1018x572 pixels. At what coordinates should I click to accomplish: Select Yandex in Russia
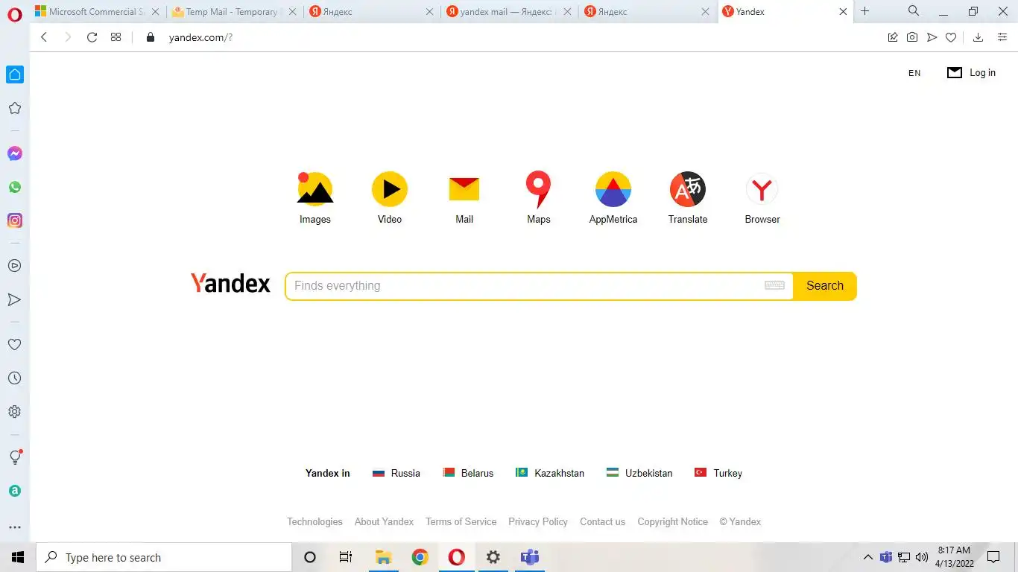[x=396, y=473]
